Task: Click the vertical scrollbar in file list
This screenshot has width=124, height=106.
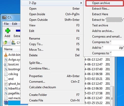Action: pos(112,96)
